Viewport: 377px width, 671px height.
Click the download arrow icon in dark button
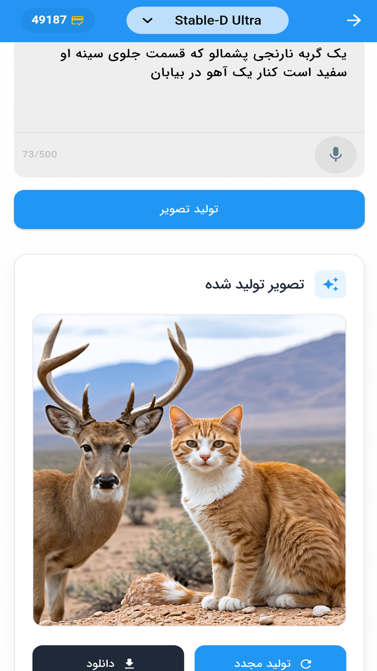[x=129, y=663]
